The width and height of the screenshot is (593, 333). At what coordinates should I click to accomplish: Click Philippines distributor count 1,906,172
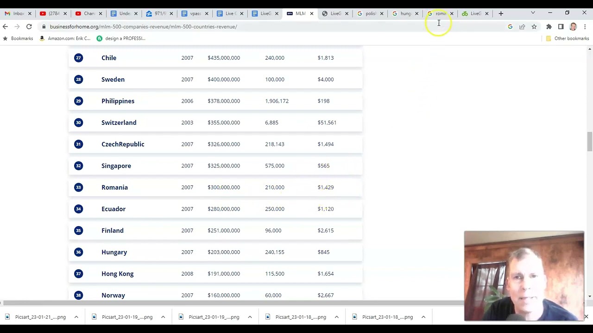click(277, 101)
